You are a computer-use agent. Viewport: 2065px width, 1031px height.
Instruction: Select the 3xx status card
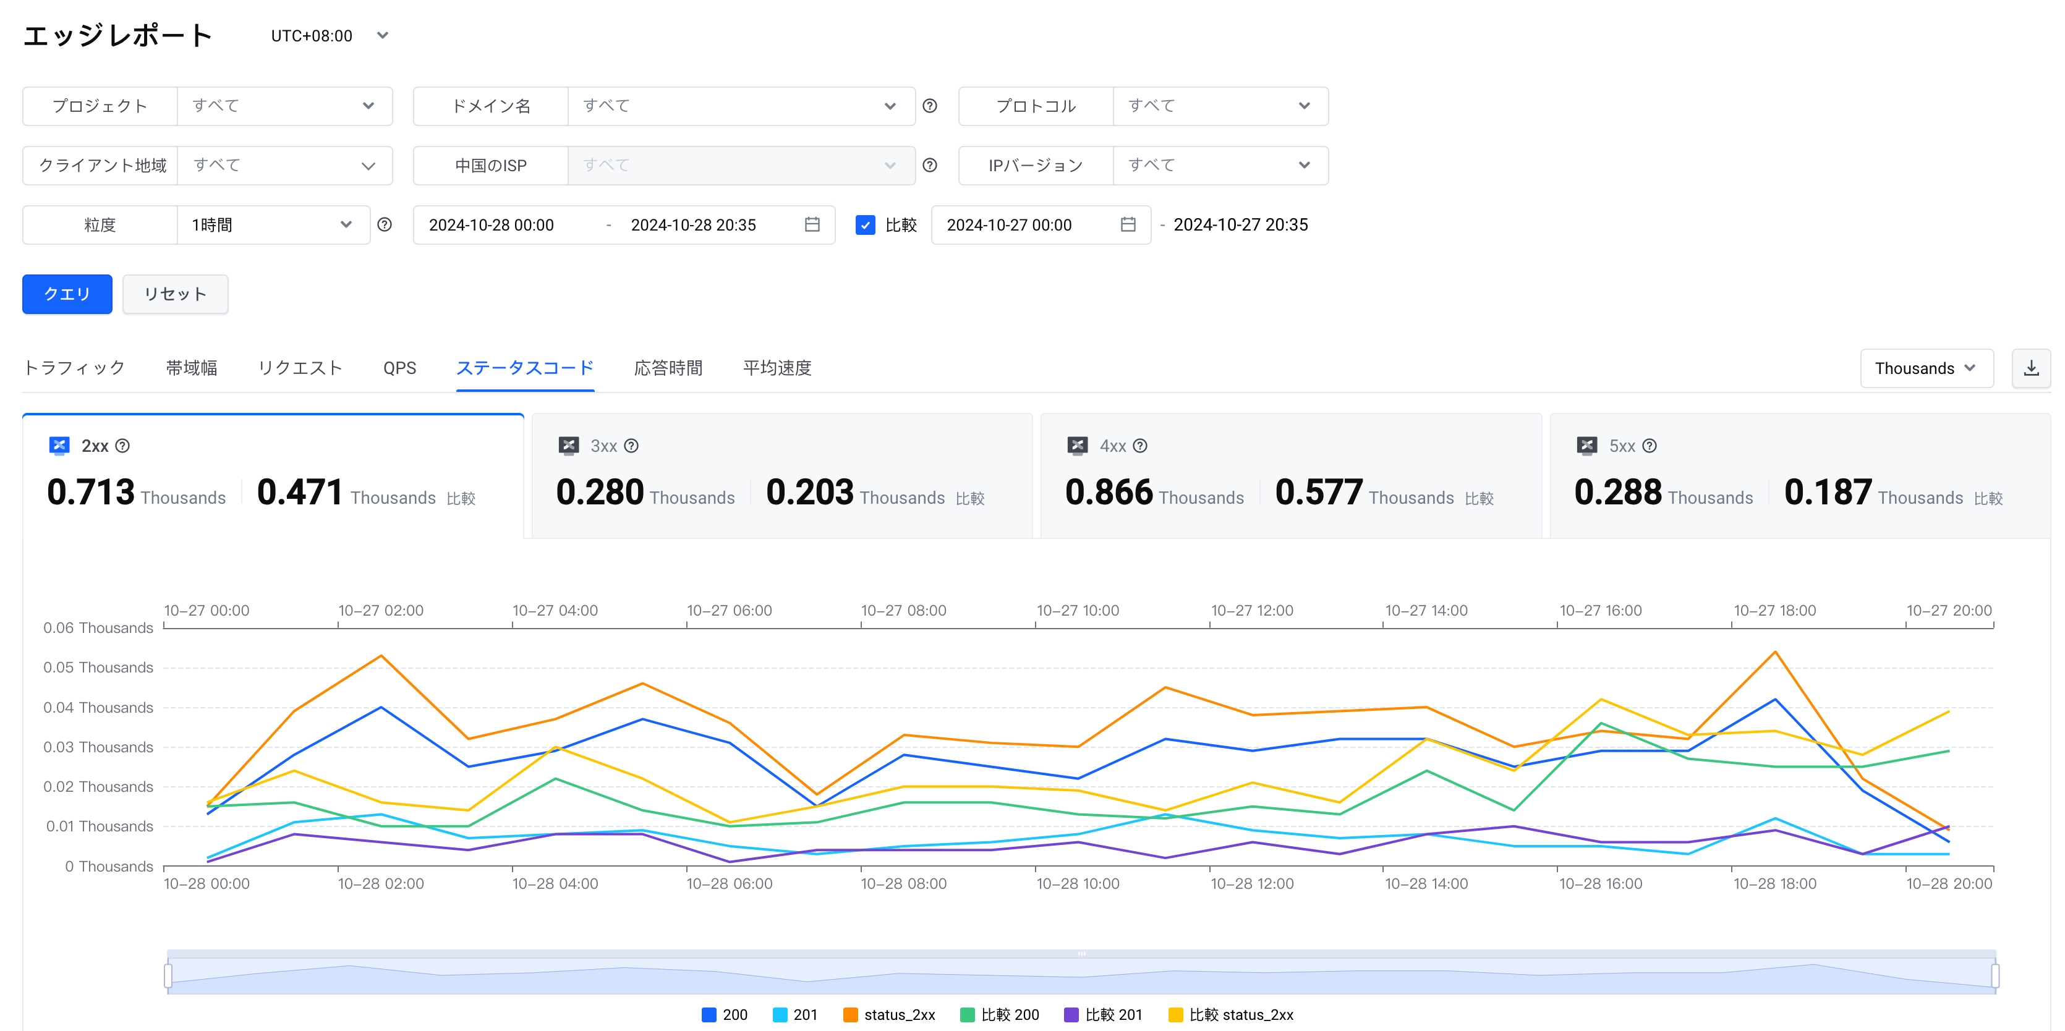coord(781,476)
